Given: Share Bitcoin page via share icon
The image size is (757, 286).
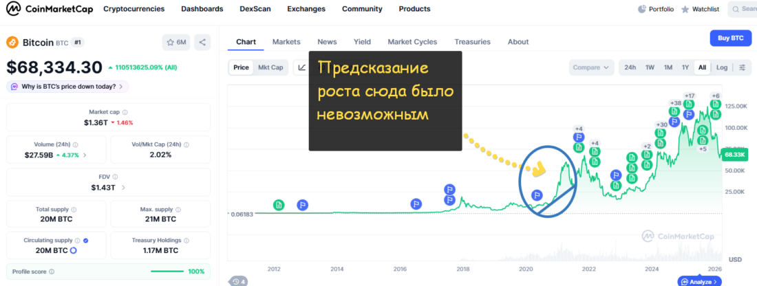Looking at the screenshot, I should tap(202, 43).
